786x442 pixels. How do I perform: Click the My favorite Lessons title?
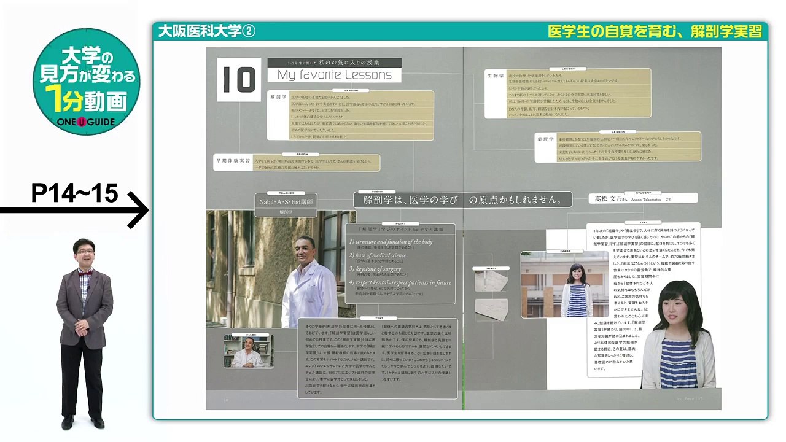pyautogui.click(x=335, y=75)
